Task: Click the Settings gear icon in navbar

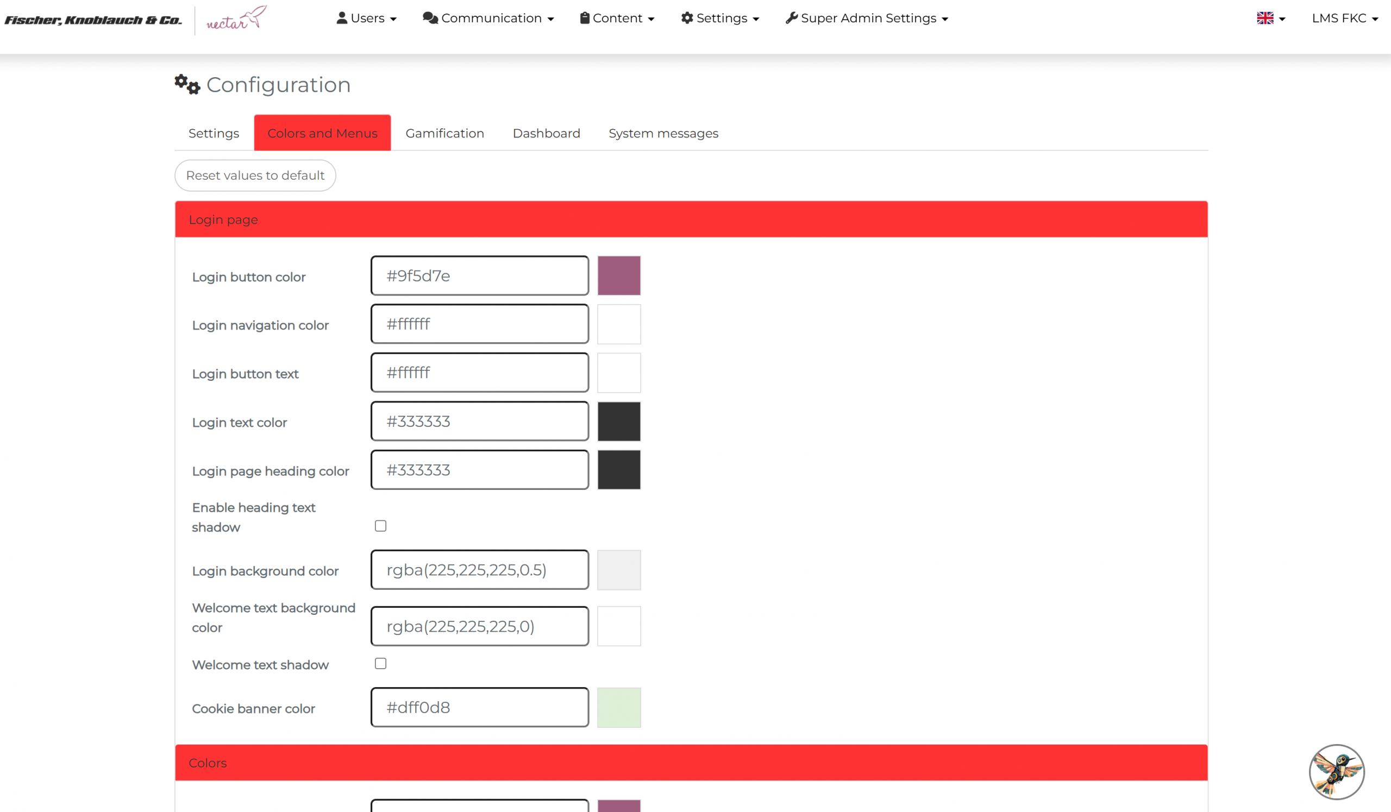Action: click(687, 17)
